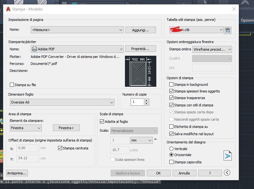This screenshot has width=254, height=189.
Task: Uncheck Stampa trasparenza option
Action: pos(171,98)
